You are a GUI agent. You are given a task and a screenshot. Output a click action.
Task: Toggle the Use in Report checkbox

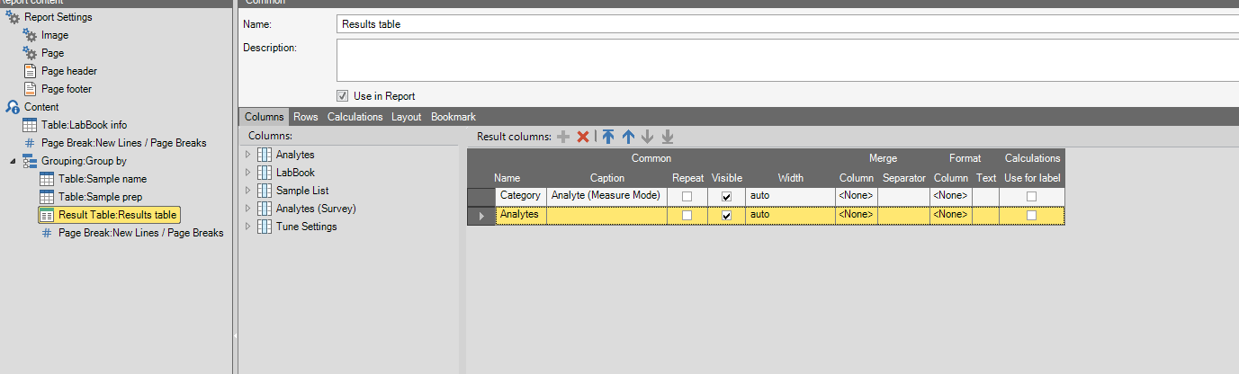[343, 96]
